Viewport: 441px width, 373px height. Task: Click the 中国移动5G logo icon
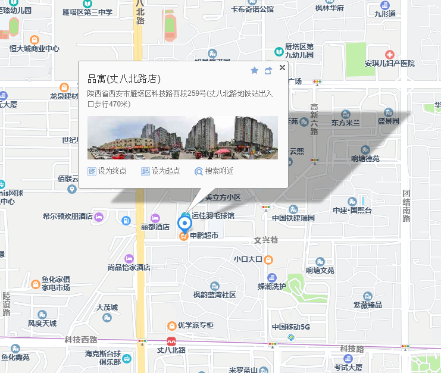[x=291, y=337]
